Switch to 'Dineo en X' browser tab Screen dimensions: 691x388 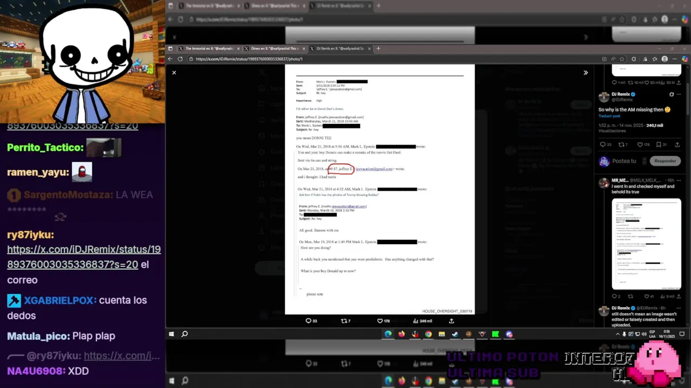275,48
